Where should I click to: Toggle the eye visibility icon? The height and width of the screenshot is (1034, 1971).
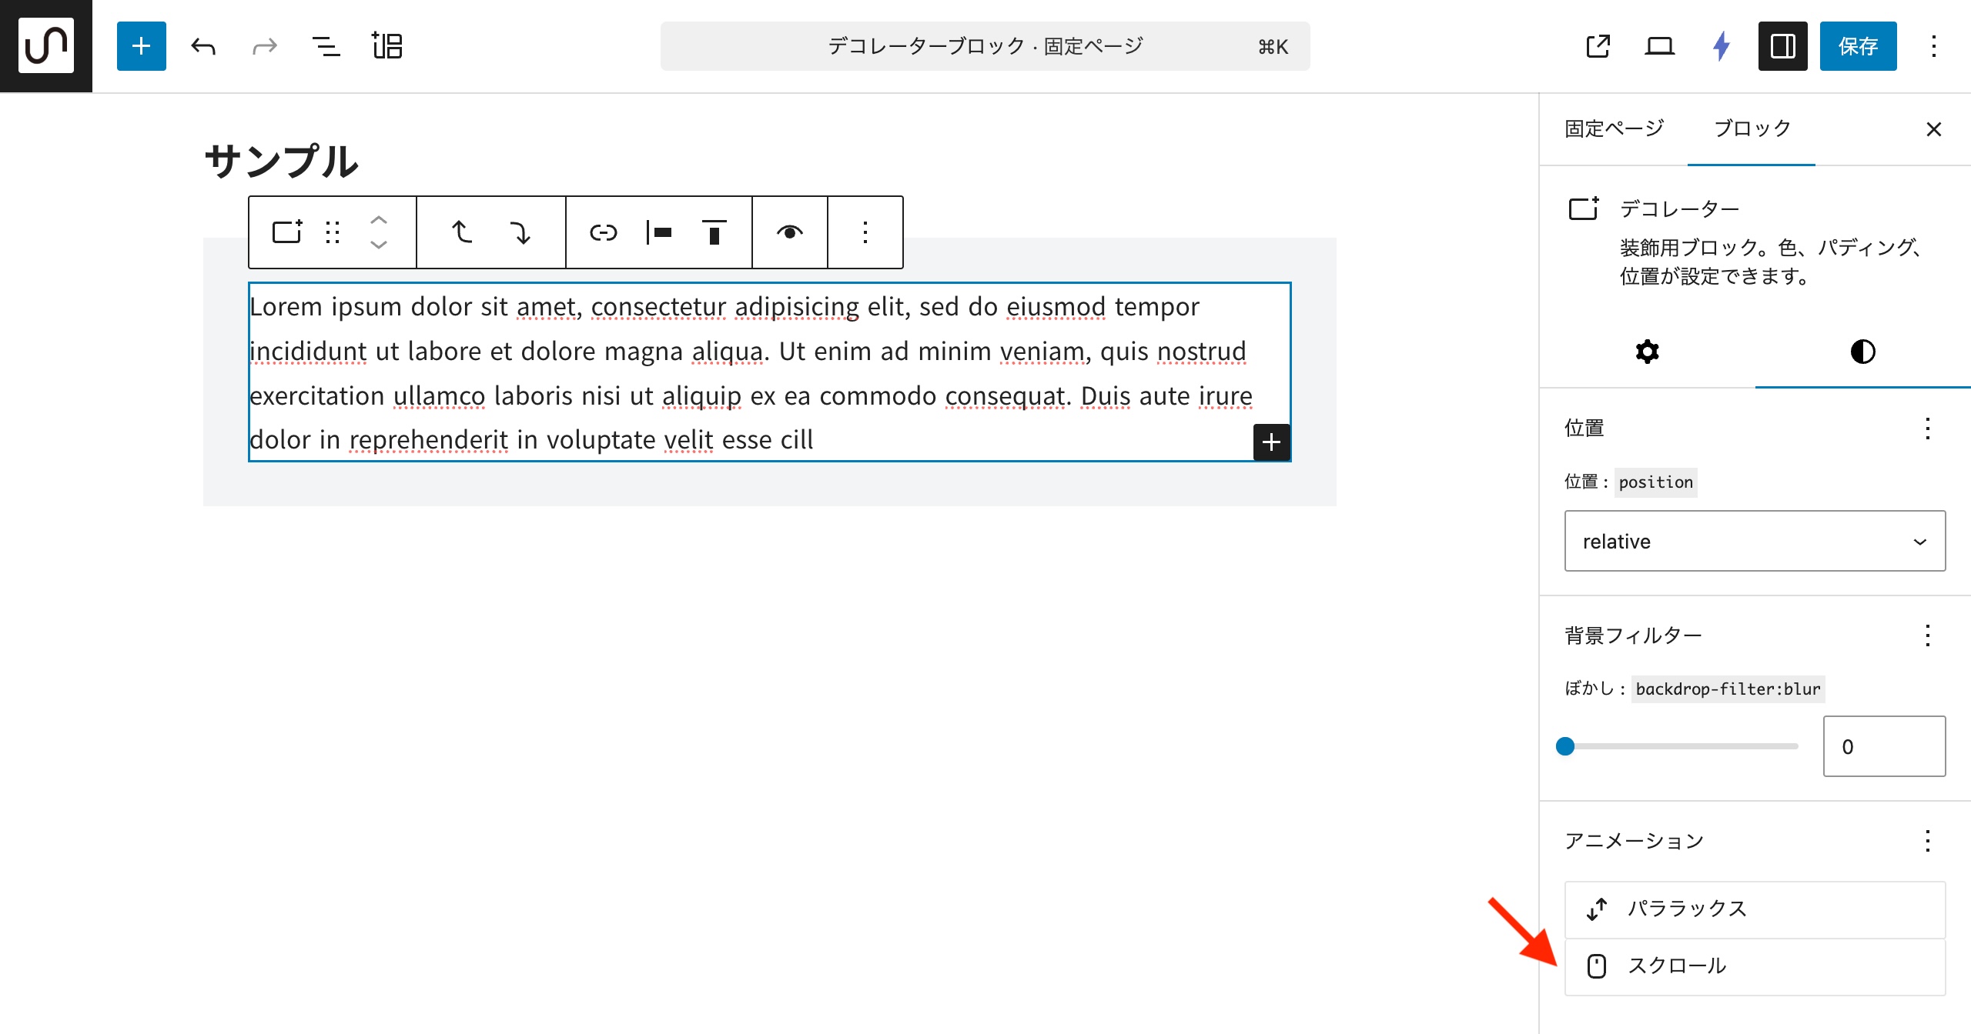[x=789, y=232]
